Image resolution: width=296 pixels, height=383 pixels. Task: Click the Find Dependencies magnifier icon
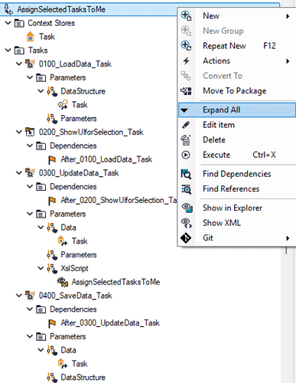(x=186, y=174)
